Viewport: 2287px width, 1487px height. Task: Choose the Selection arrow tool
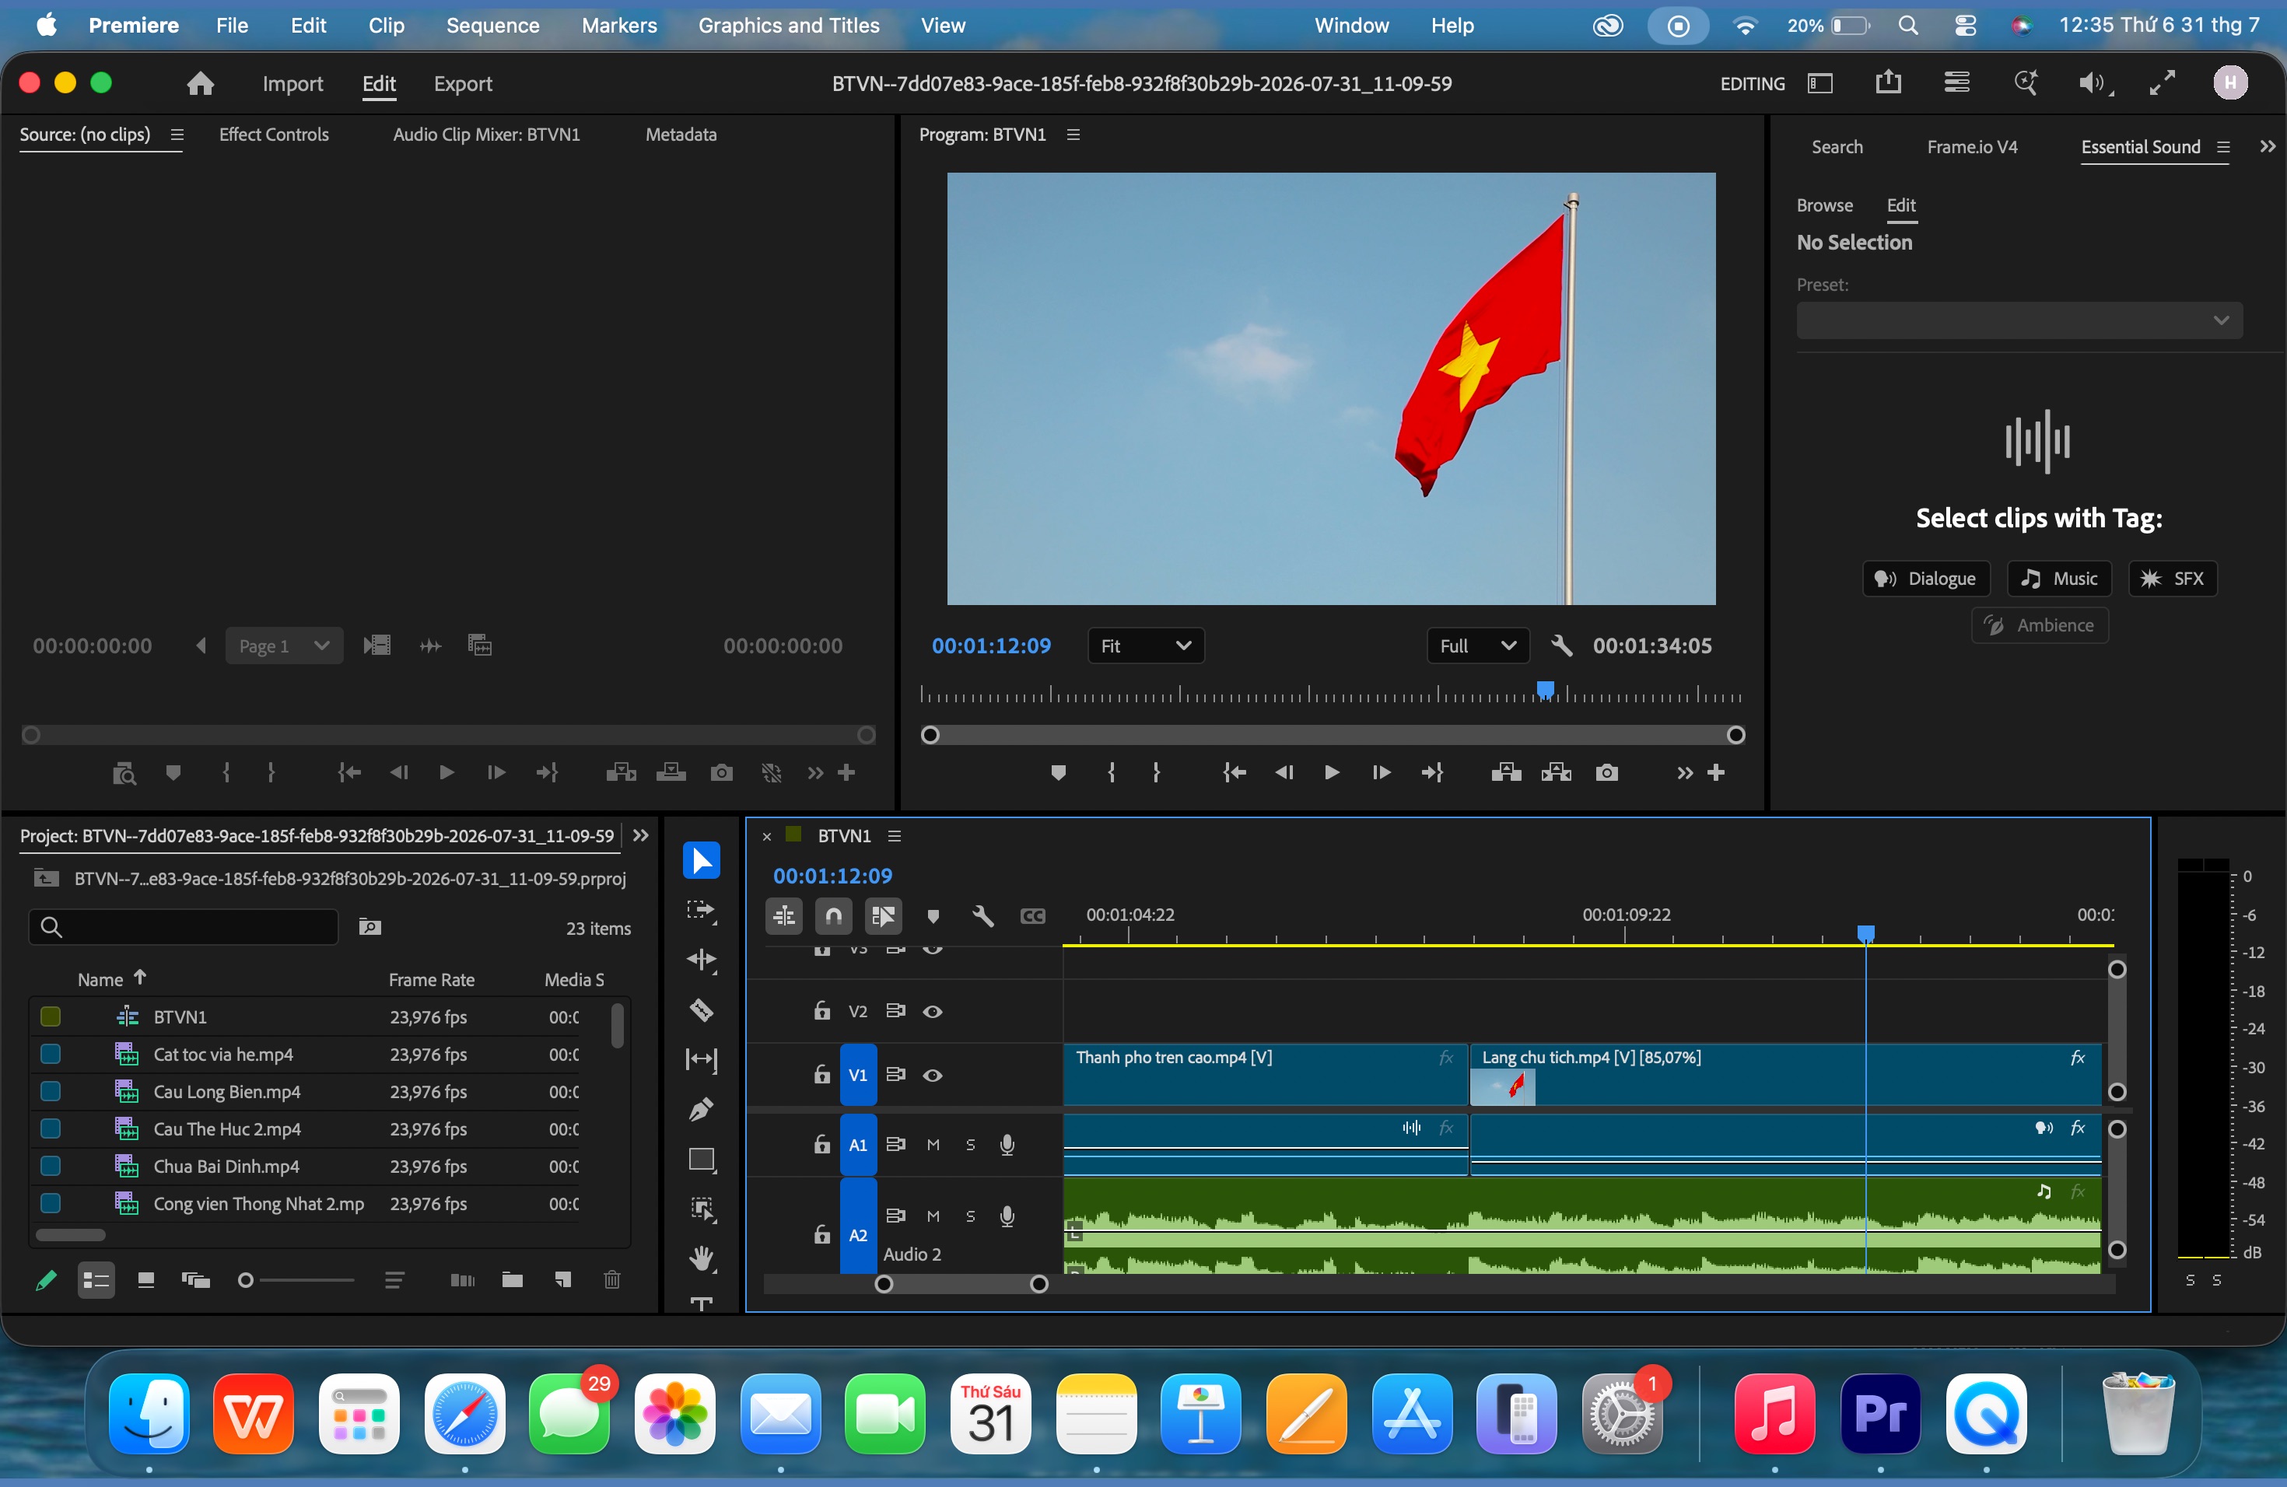pos(702,859)
